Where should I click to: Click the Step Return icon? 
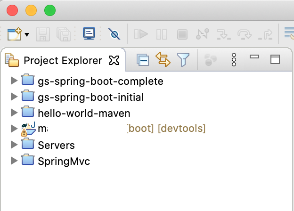(265, 34)
